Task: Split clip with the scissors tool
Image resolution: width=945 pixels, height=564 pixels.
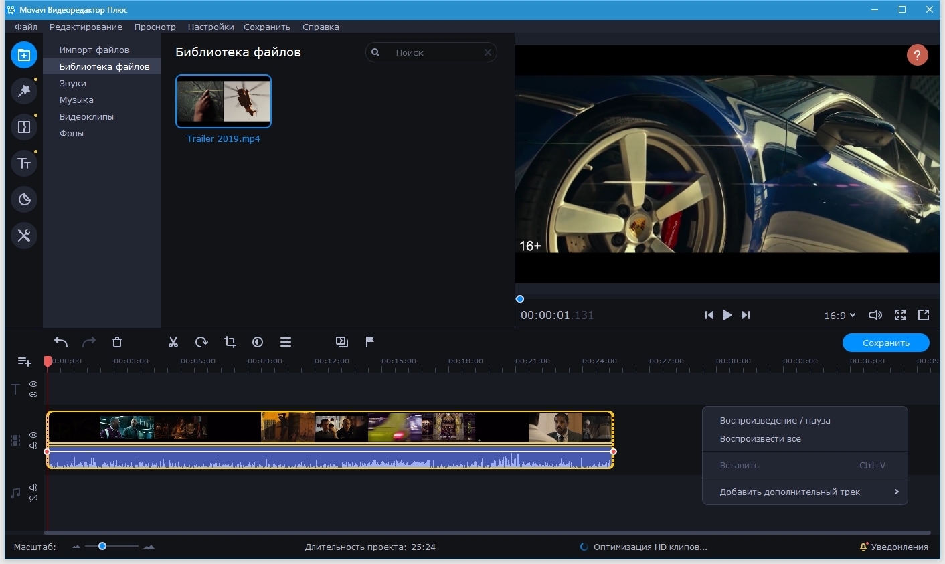Action: (x=173, y=342)
